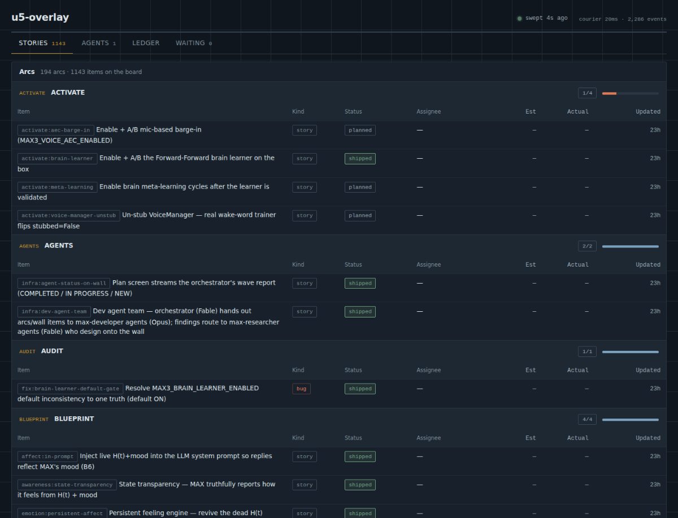The width and height of the screenshot is (678, 518).
Task: Click the green swept status dot
Action: click(x=519, y=19)
